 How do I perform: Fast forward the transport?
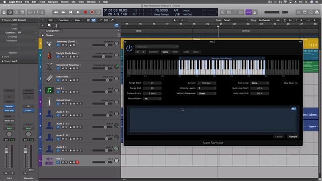coord(63,12)
